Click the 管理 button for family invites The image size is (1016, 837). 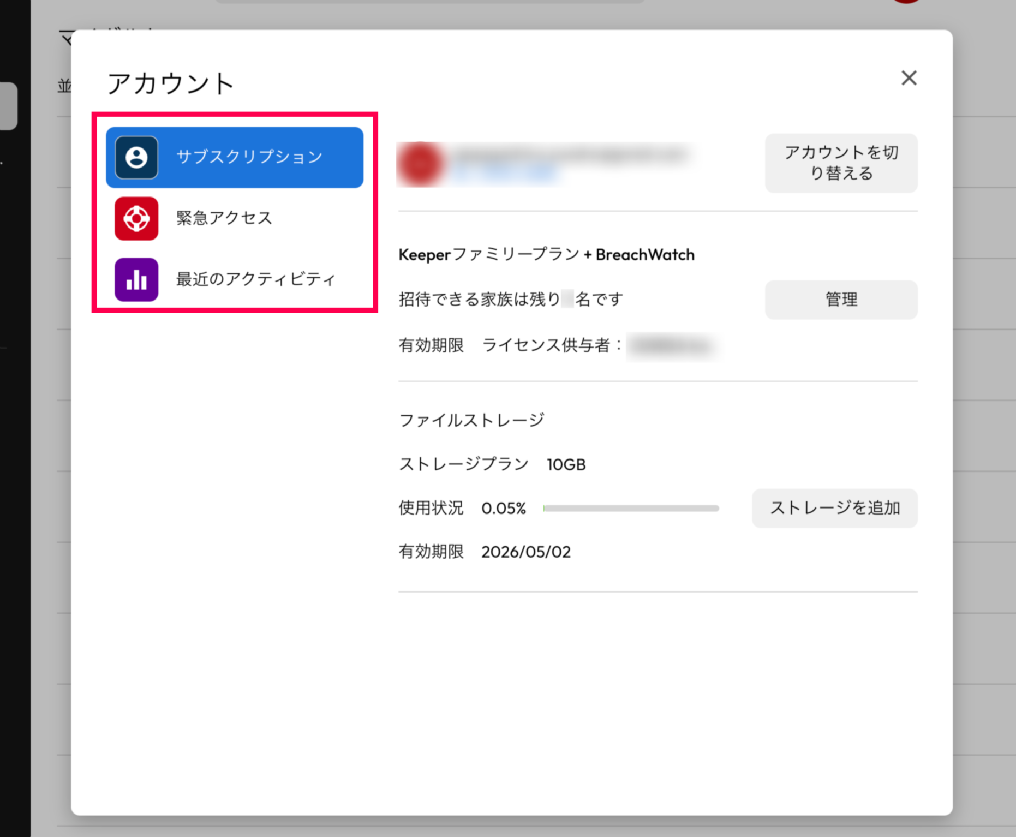[x=841, y=300]
